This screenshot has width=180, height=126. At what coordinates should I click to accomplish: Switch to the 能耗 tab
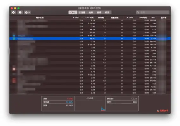91,12
